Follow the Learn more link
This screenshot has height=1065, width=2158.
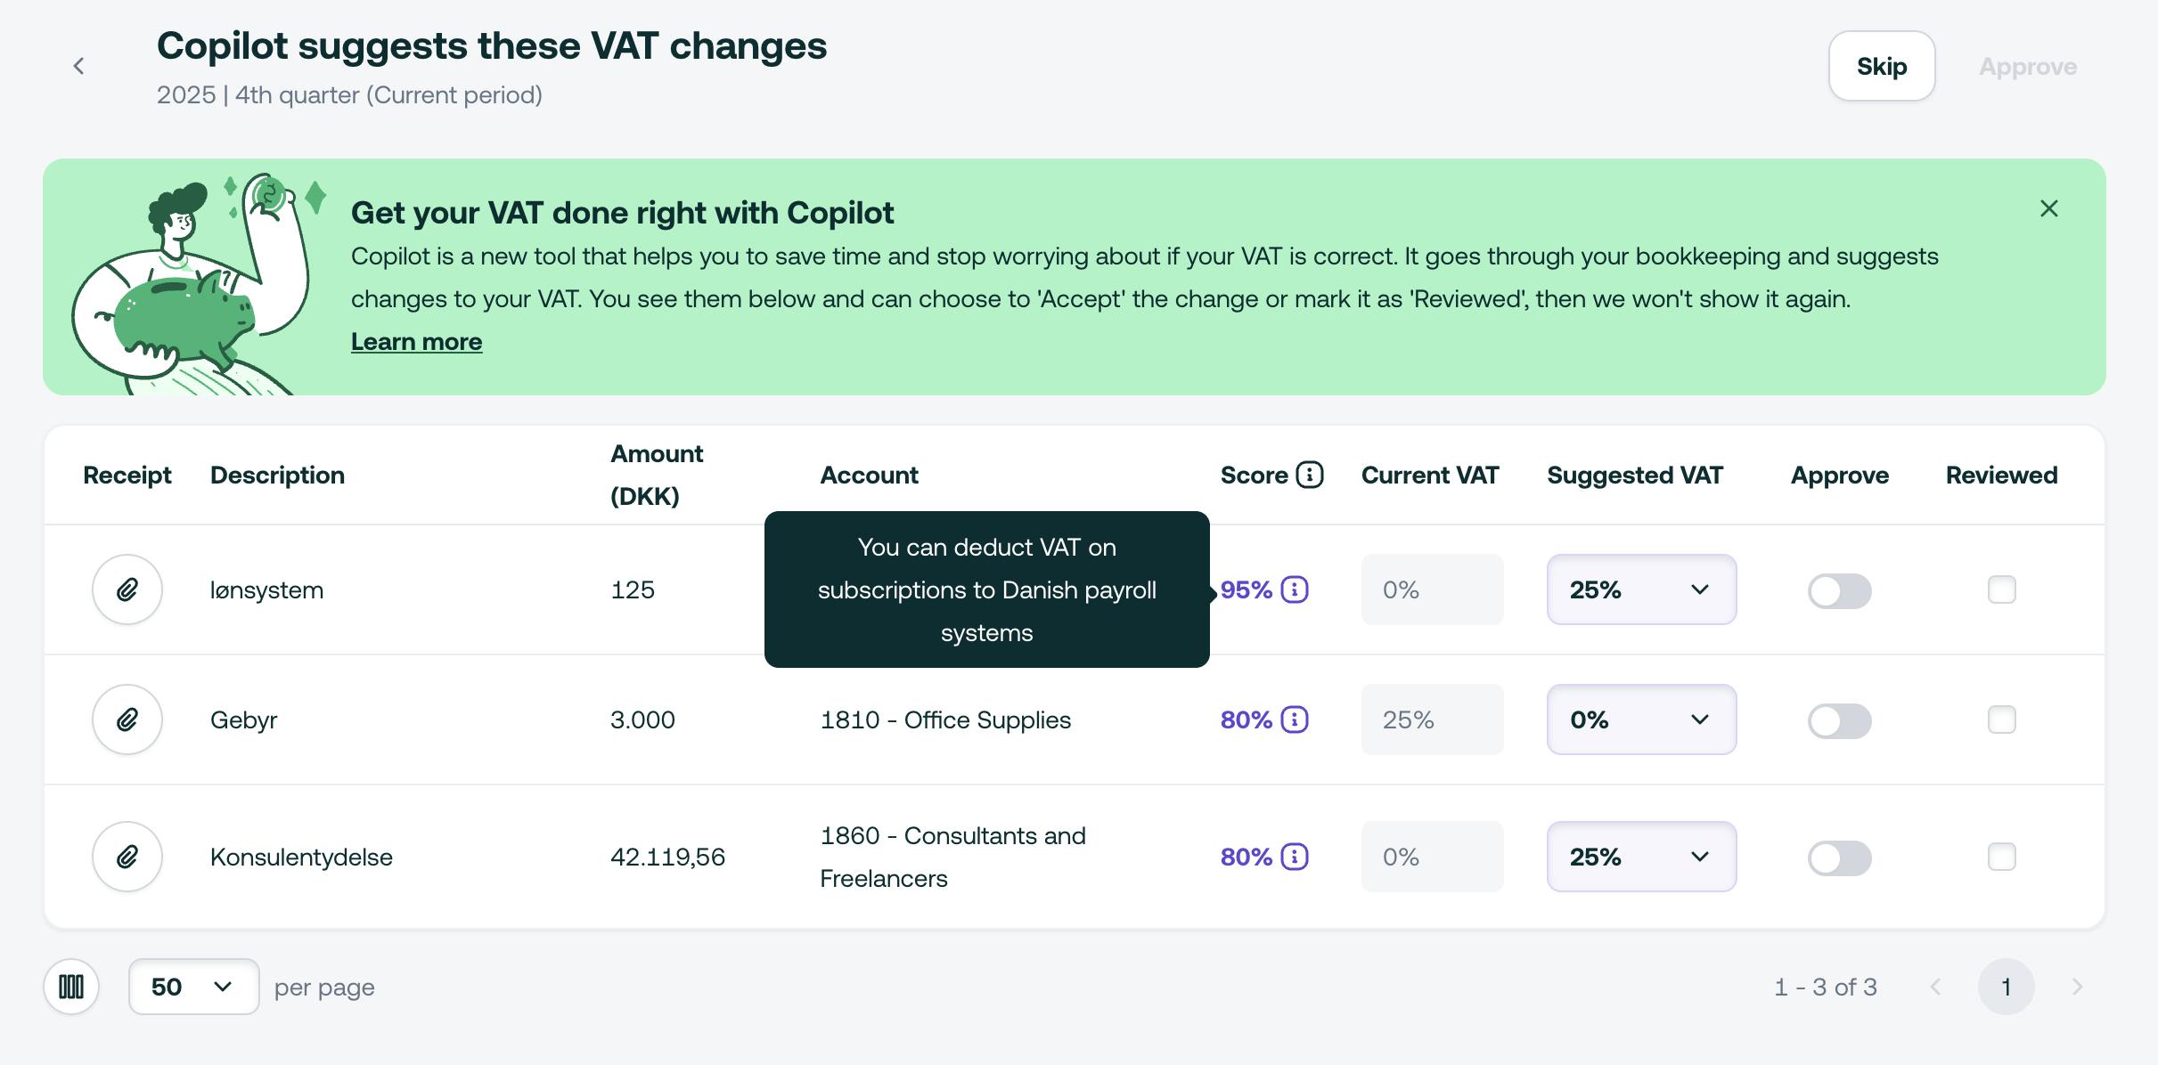point(416,342)
